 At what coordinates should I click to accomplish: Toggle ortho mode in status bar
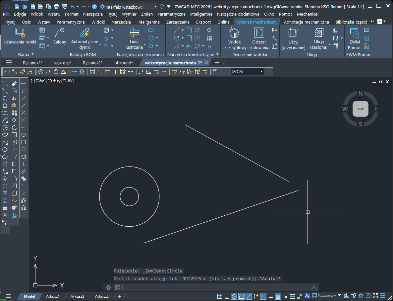[227, 296]
